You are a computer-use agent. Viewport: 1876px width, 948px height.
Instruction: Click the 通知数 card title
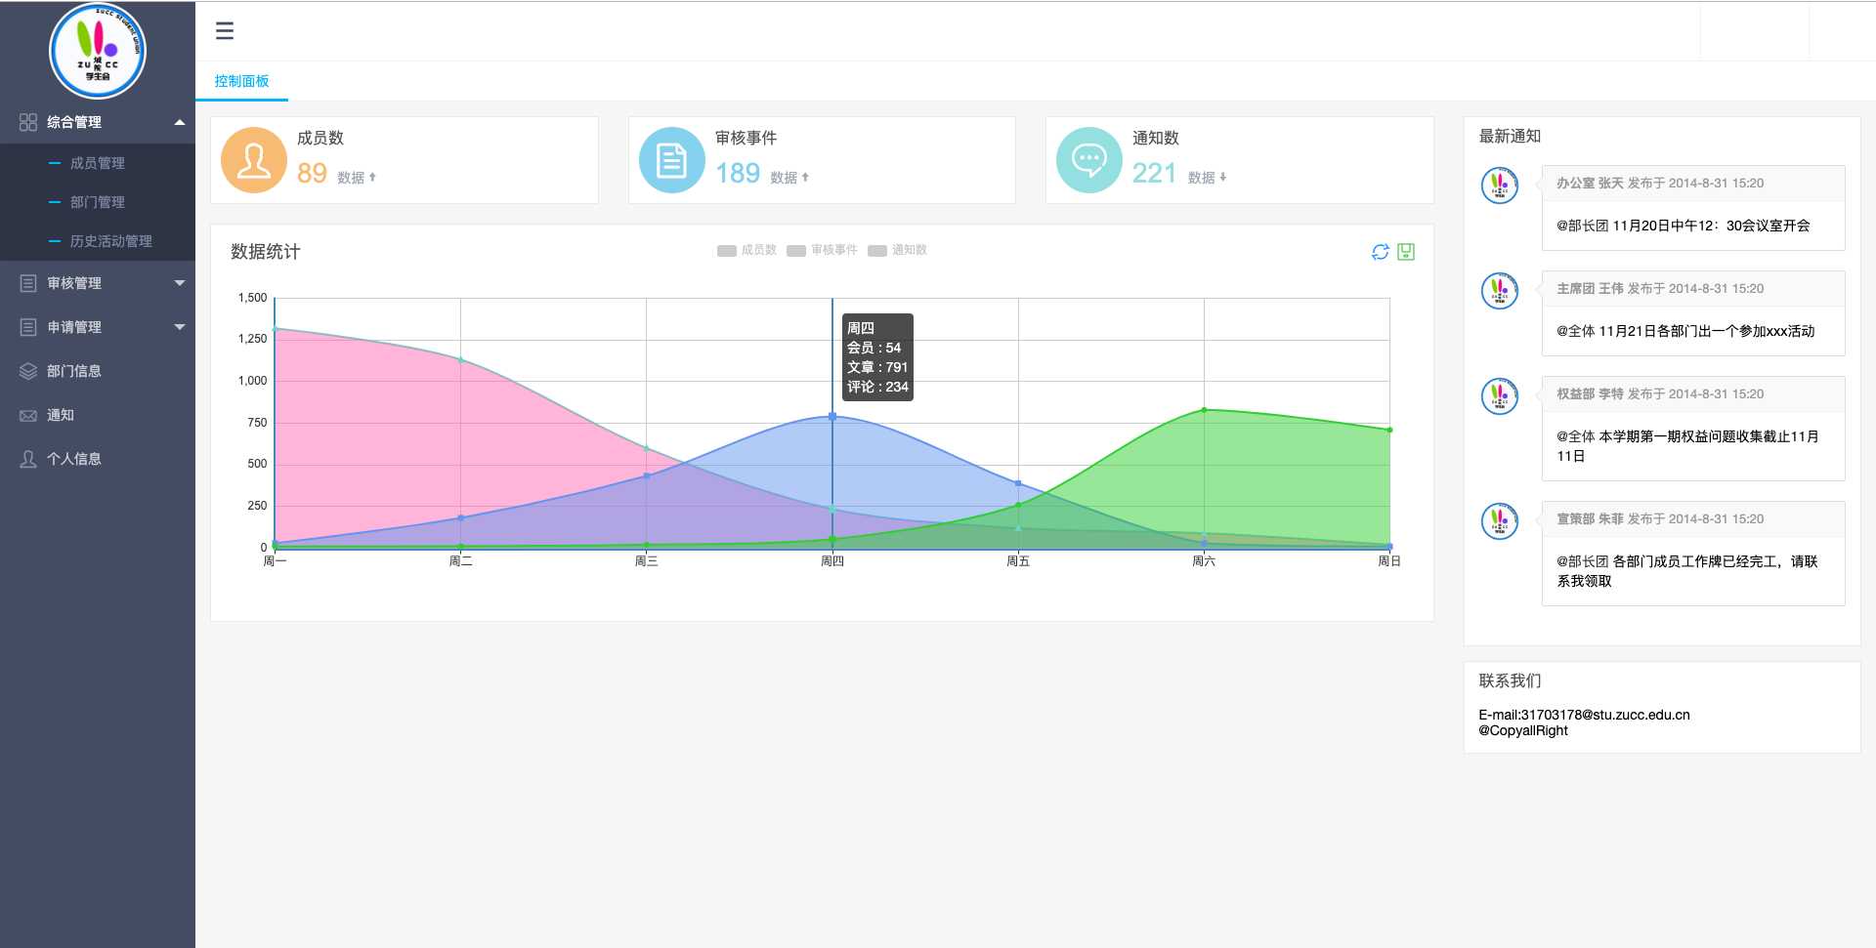coord(1156,139)
